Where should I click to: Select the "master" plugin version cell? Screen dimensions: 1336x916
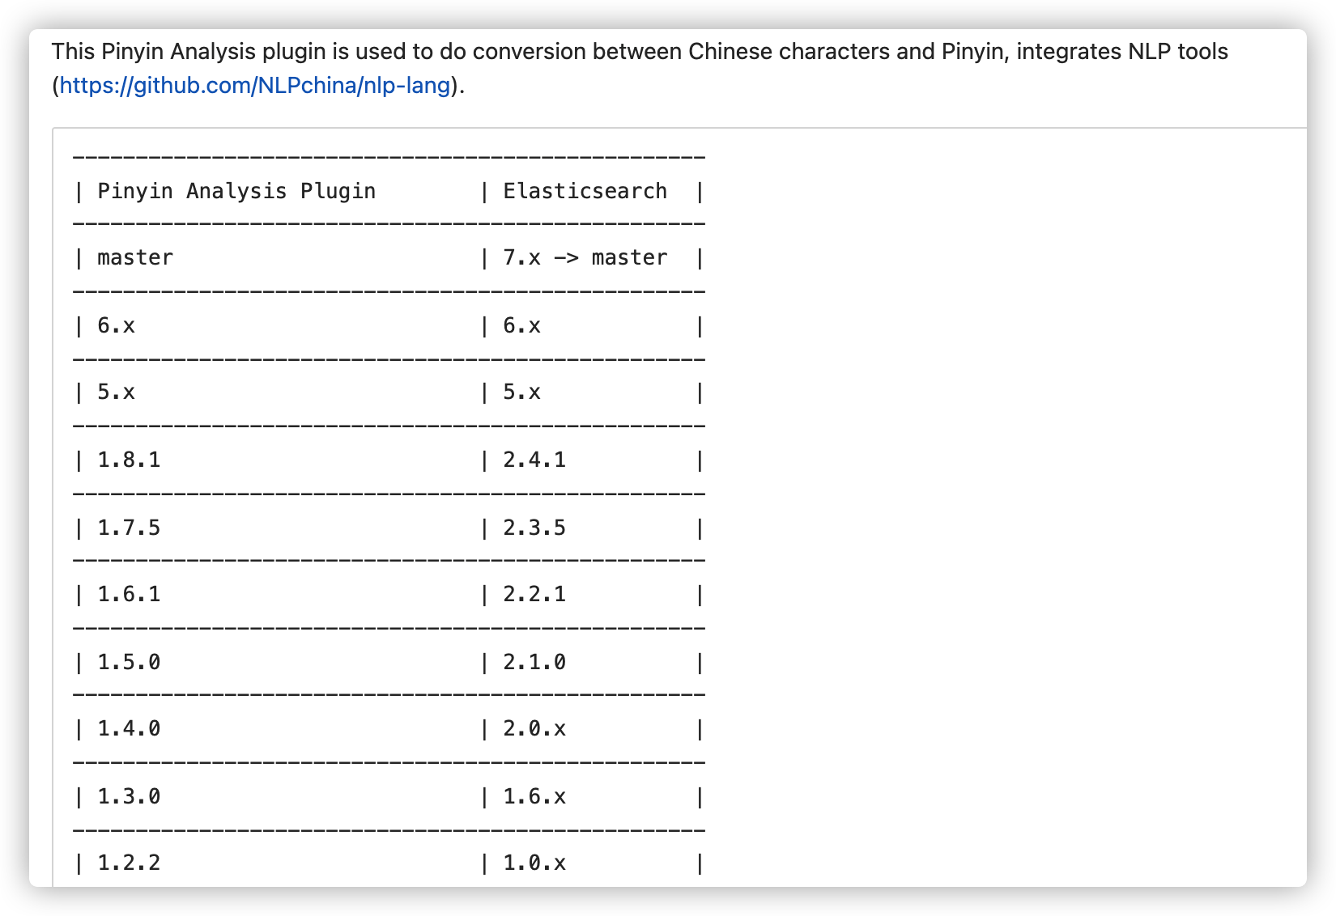point(135,258)
